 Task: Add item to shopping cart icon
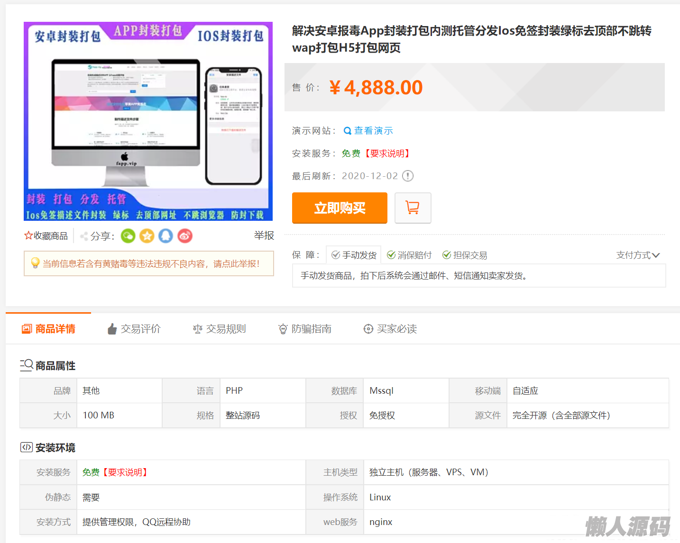tap(413, 208)
